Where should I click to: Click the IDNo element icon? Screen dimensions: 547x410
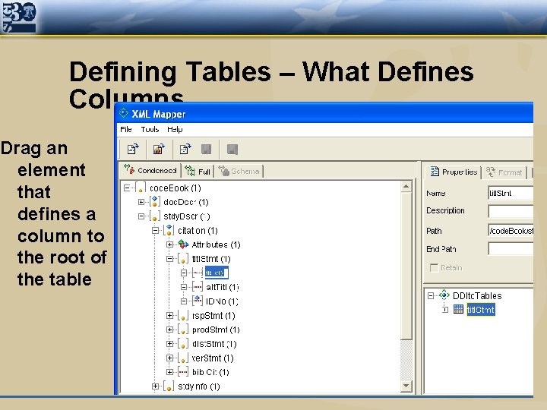[198, 301]
